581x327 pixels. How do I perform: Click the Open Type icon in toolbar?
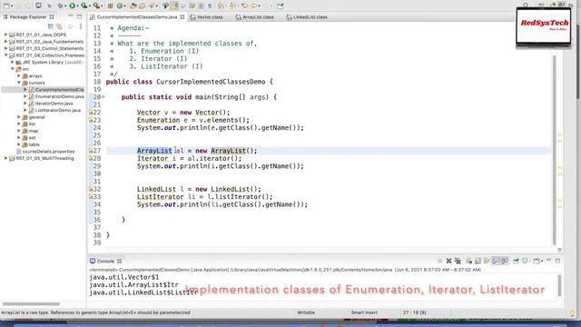(133, 5)
